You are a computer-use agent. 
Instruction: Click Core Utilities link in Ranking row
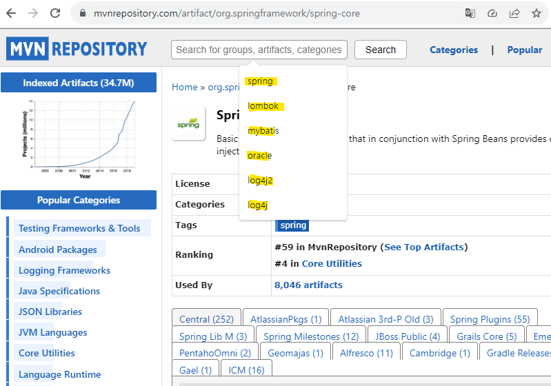tap(332, 263)
